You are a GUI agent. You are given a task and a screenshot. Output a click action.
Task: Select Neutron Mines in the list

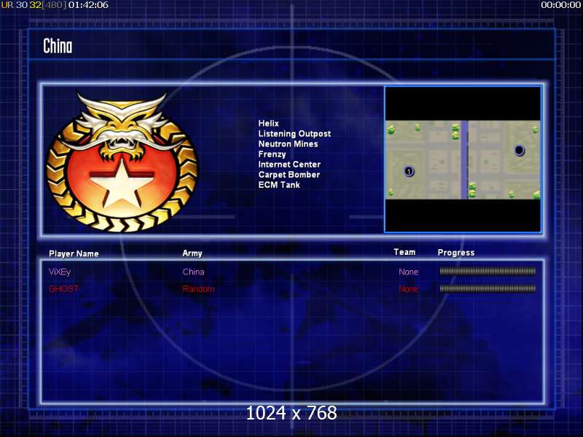pos(288,143)
